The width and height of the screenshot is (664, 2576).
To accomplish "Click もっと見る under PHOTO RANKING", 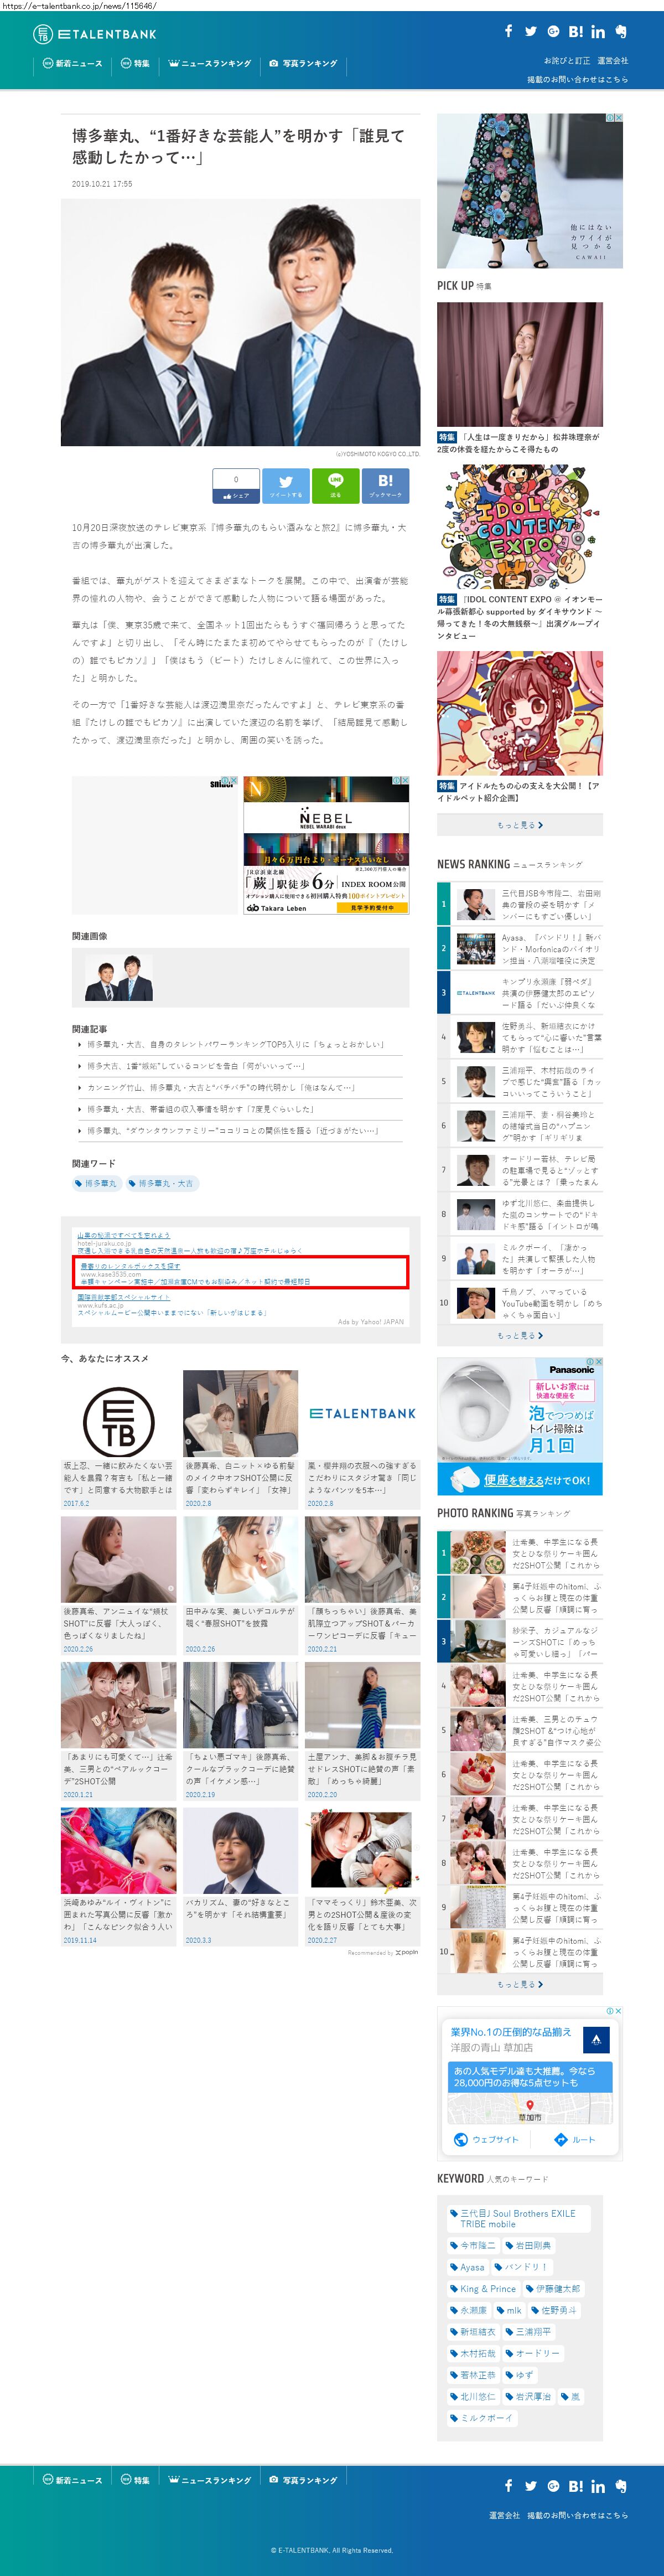I will pyautogui.click(x=520, y=1984).
